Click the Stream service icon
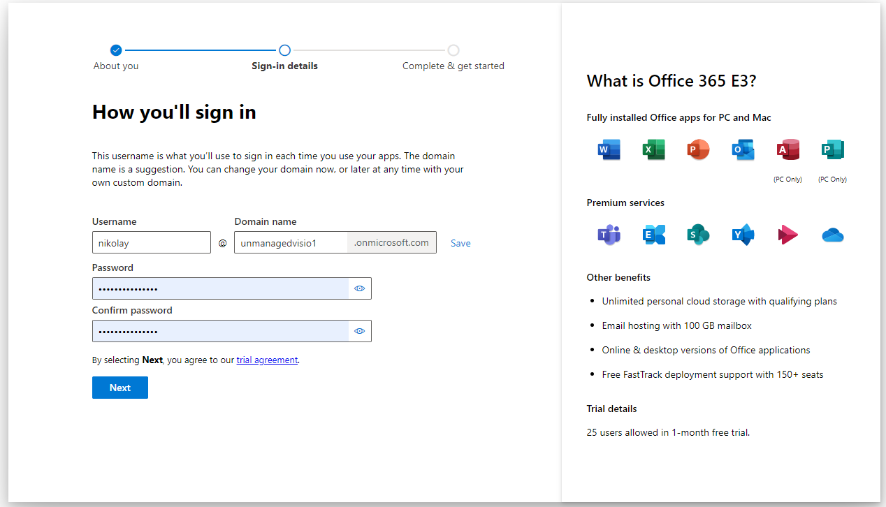Viewport: 886px width, 507px height. pos(788,235)
